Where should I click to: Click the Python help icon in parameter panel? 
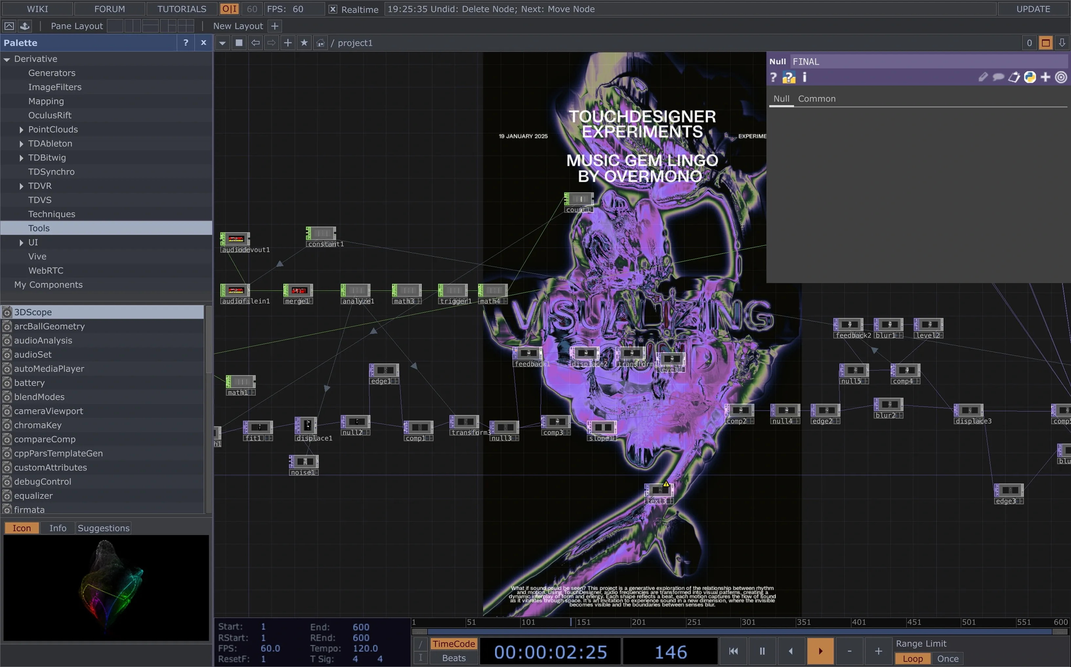pos(788,78)
